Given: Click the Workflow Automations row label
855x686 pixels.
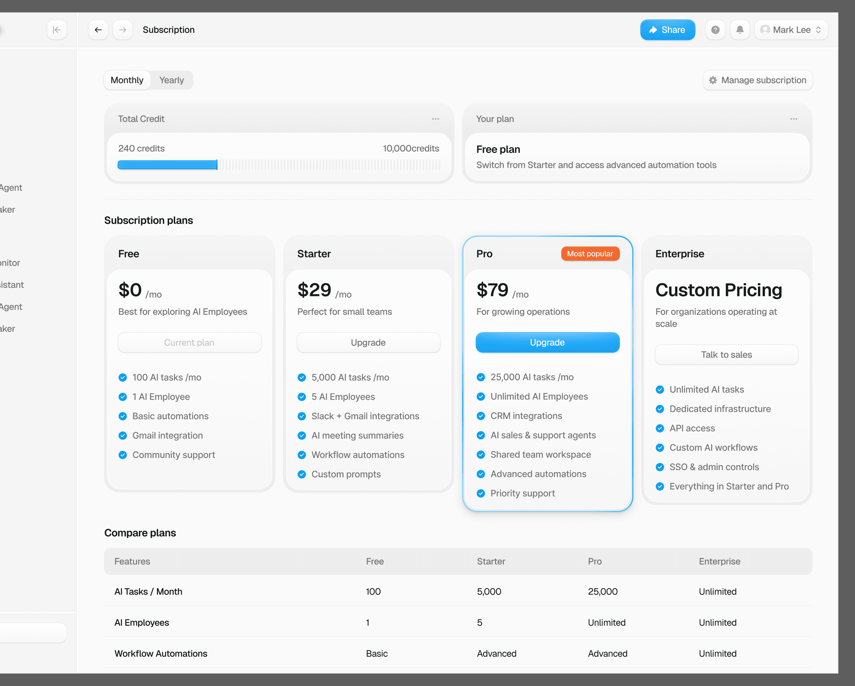Looking at the screenshot, I should pos(161,653).
